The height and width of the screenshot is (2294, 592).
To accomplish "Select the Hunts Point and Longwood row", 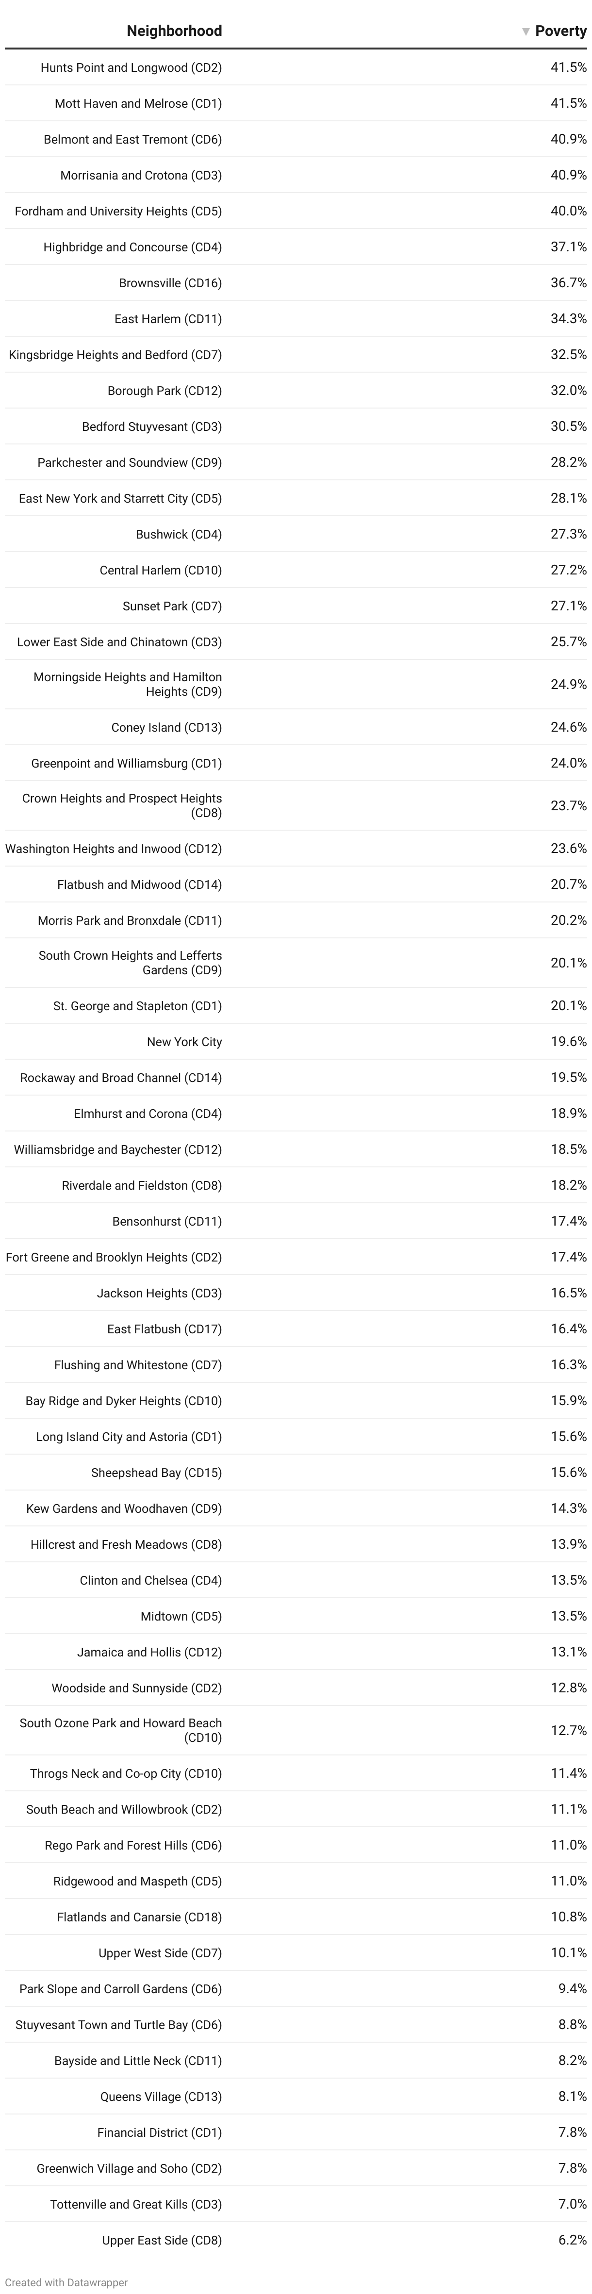I will coord(131,67).
